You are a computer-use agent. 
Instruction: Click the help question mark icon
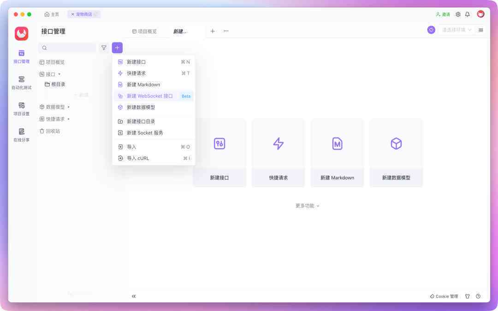pyautogui.click(x=478, y=296)
